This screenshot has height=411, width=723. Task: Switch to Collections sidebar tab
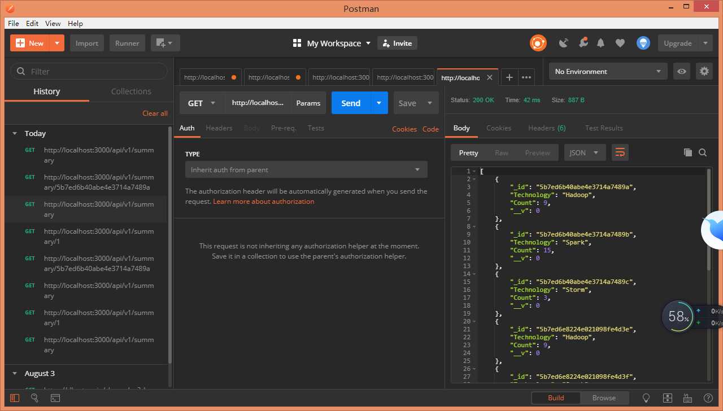point(131,91)
